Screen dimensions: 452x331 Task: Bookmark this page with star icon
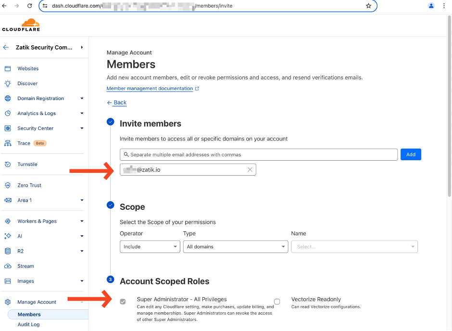pos(368,6)
